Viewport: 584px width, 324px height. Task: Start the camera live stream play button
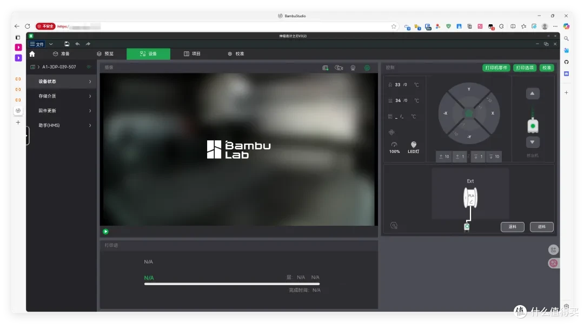[x=106, y=231]
